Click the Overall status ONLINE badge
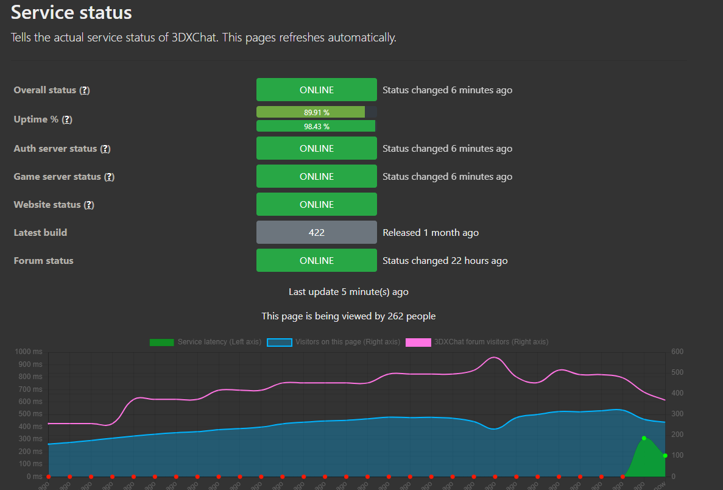The width and height of the screenshot is (723, 490). point(317,90)
